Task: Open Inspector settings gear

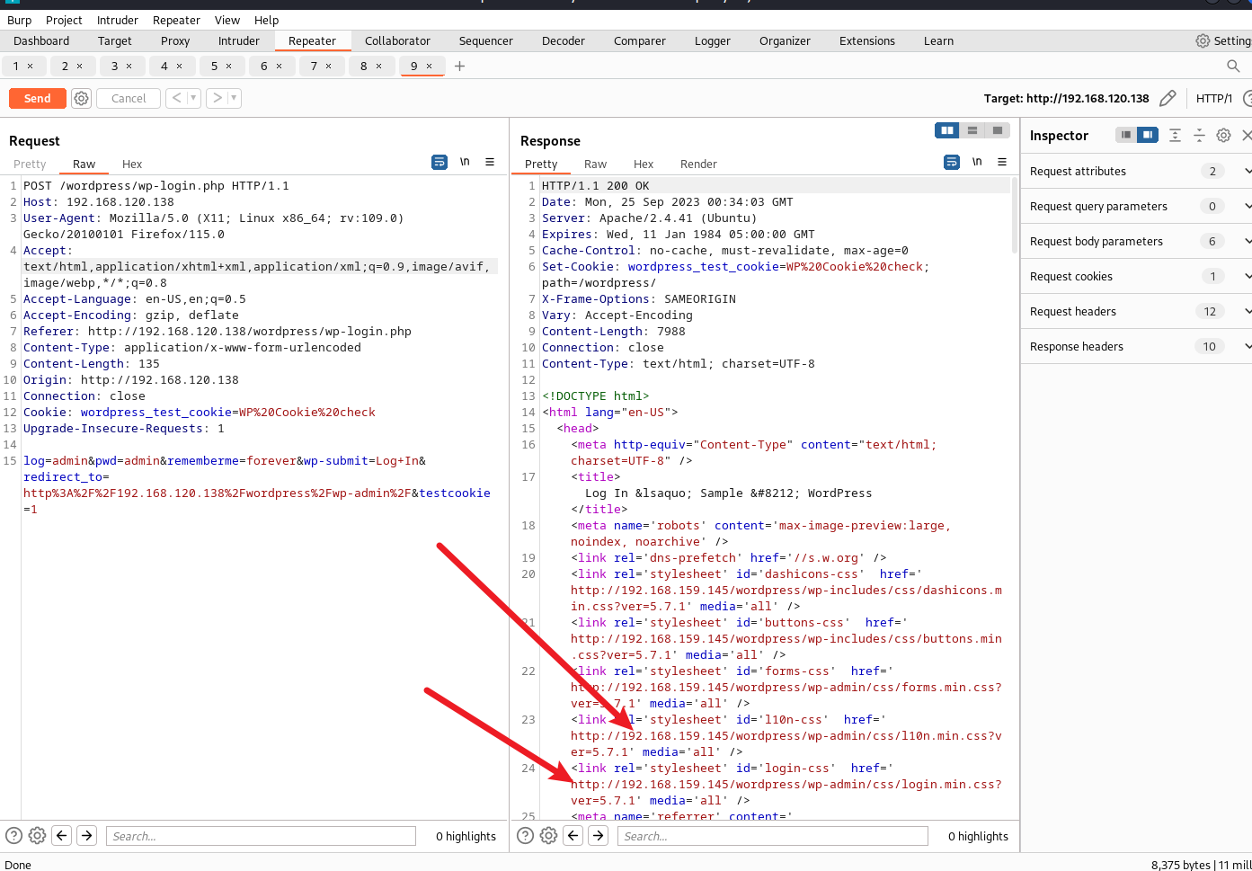Action: coord(1223,135)
